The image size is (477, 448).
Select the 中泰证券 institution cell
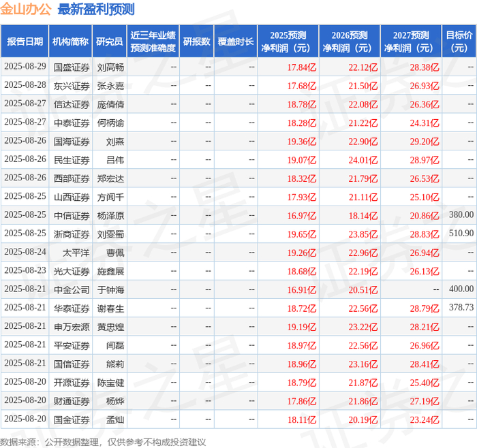pos(72,123)
